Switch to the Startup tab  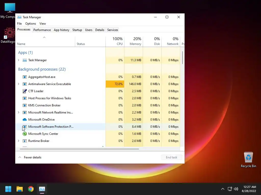77,30
